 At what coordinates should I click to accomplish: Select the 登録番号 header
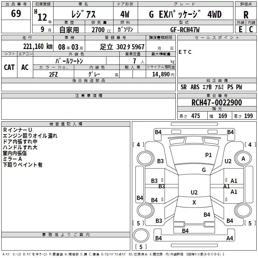click(x=115, y=37)
